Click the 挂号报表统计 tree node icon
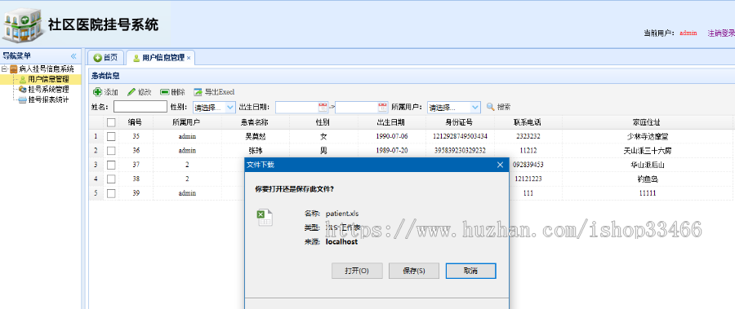 [23, 99]
